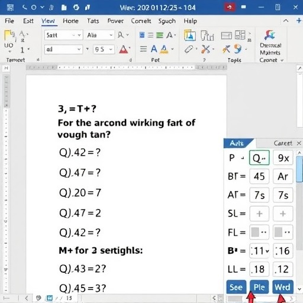Open the Alie combo box
This screenshot has width=303, height=303.
[x=100, y=35]
